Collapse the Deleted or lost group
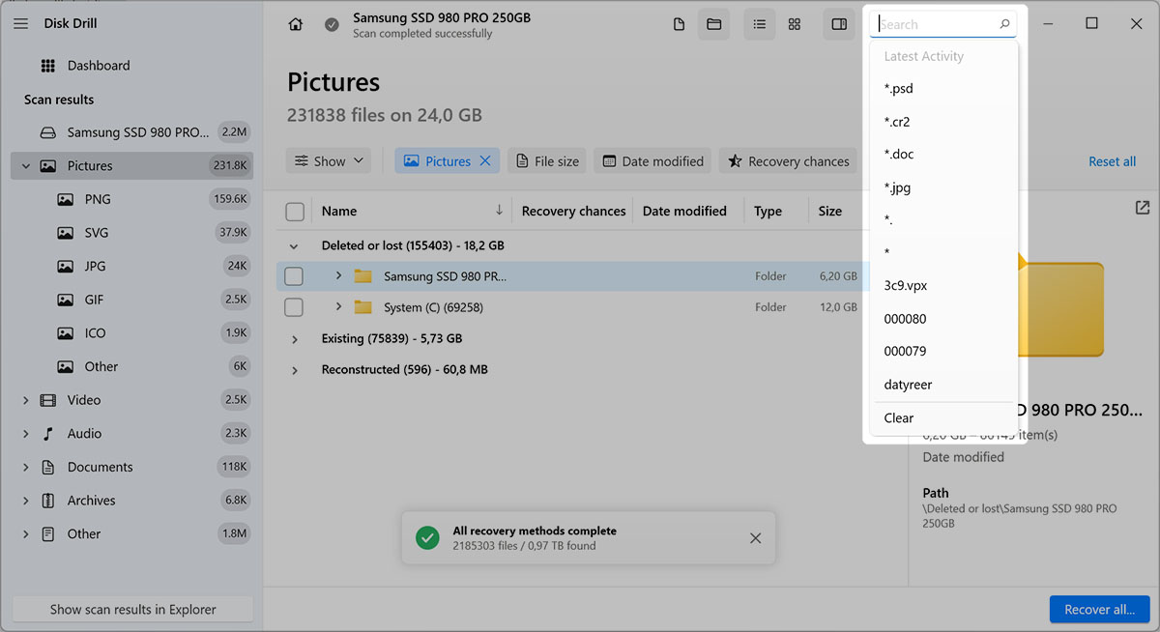Image resolution: width=1160 pixels, height=632 pixels. 294,246
